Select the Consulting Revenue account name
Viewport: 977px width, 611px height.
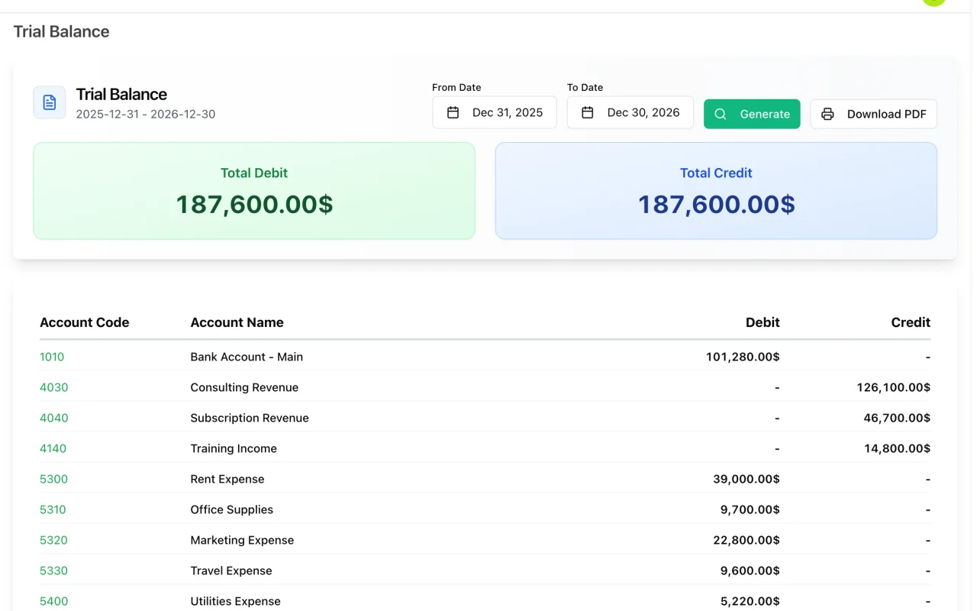244,387
